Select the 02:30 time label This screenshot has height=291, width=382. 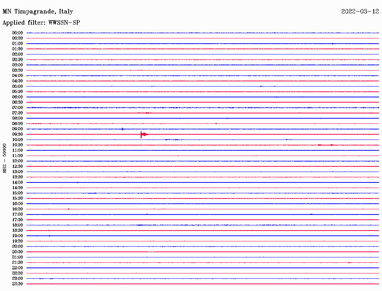(x=18, y=60)
